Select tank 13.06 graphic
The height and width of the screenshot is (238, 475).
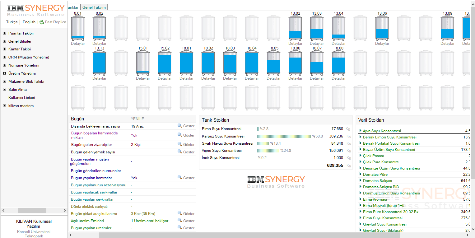[382, 28]
